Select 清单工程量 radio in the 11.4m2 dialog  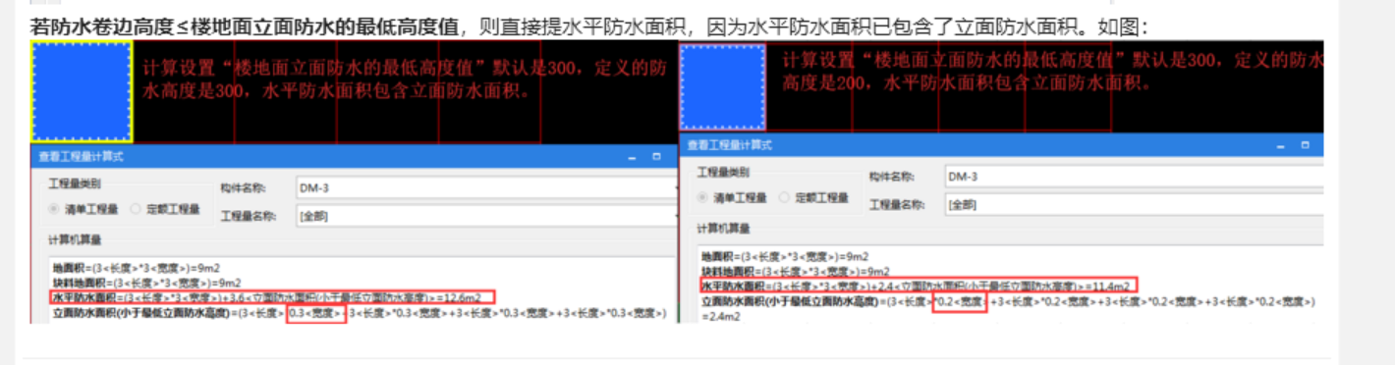(x=703, y=197)
